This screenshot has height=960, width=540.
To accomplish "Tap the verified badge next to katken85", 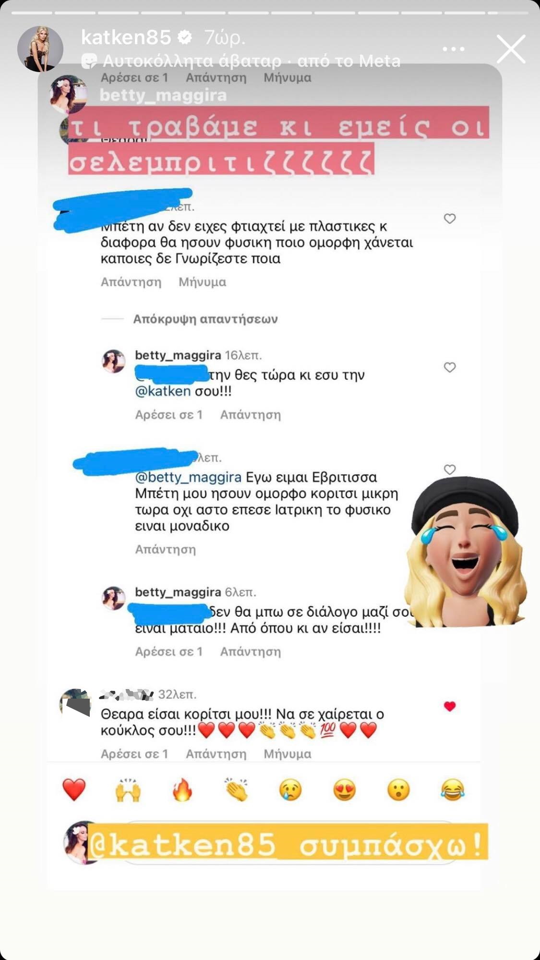I will coord(185,37).
